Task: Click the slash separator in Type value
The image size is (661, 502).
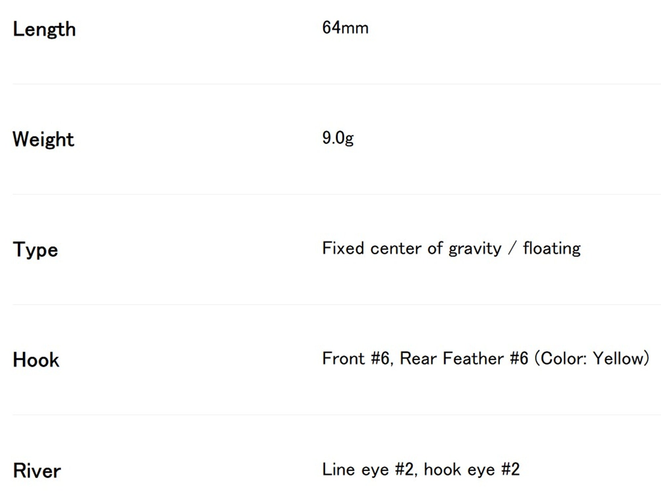Action: click(512, 249)
